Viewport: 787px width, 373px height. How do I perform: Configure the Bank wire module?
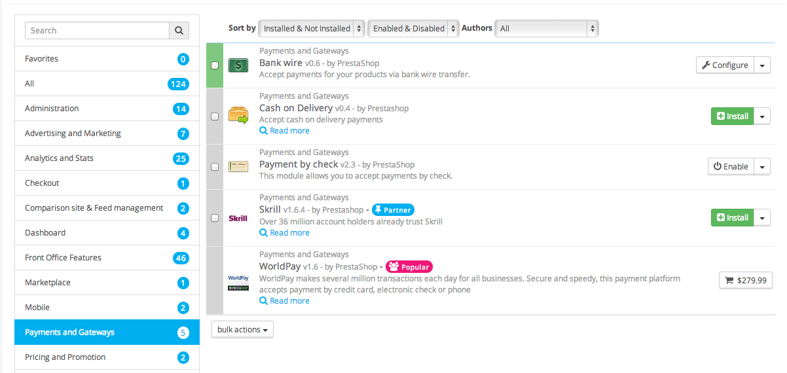pyautogui.click(x=725, y=65)
